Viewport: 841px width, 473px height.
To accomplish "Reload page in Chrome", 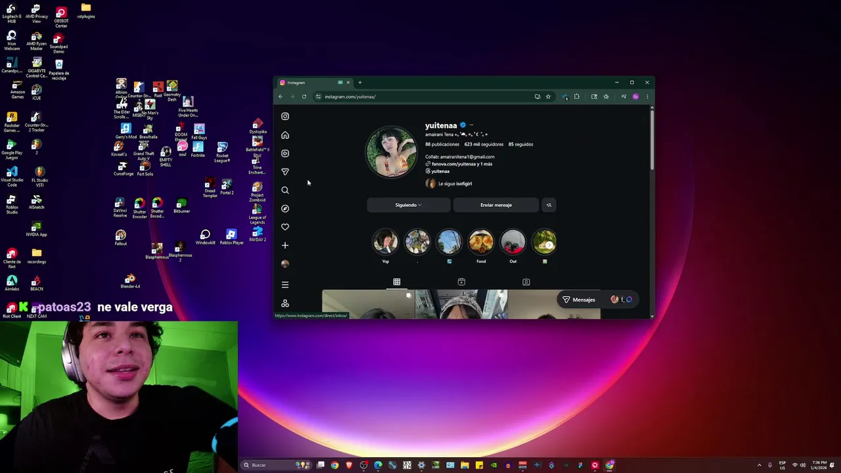I will click(304, 97).
